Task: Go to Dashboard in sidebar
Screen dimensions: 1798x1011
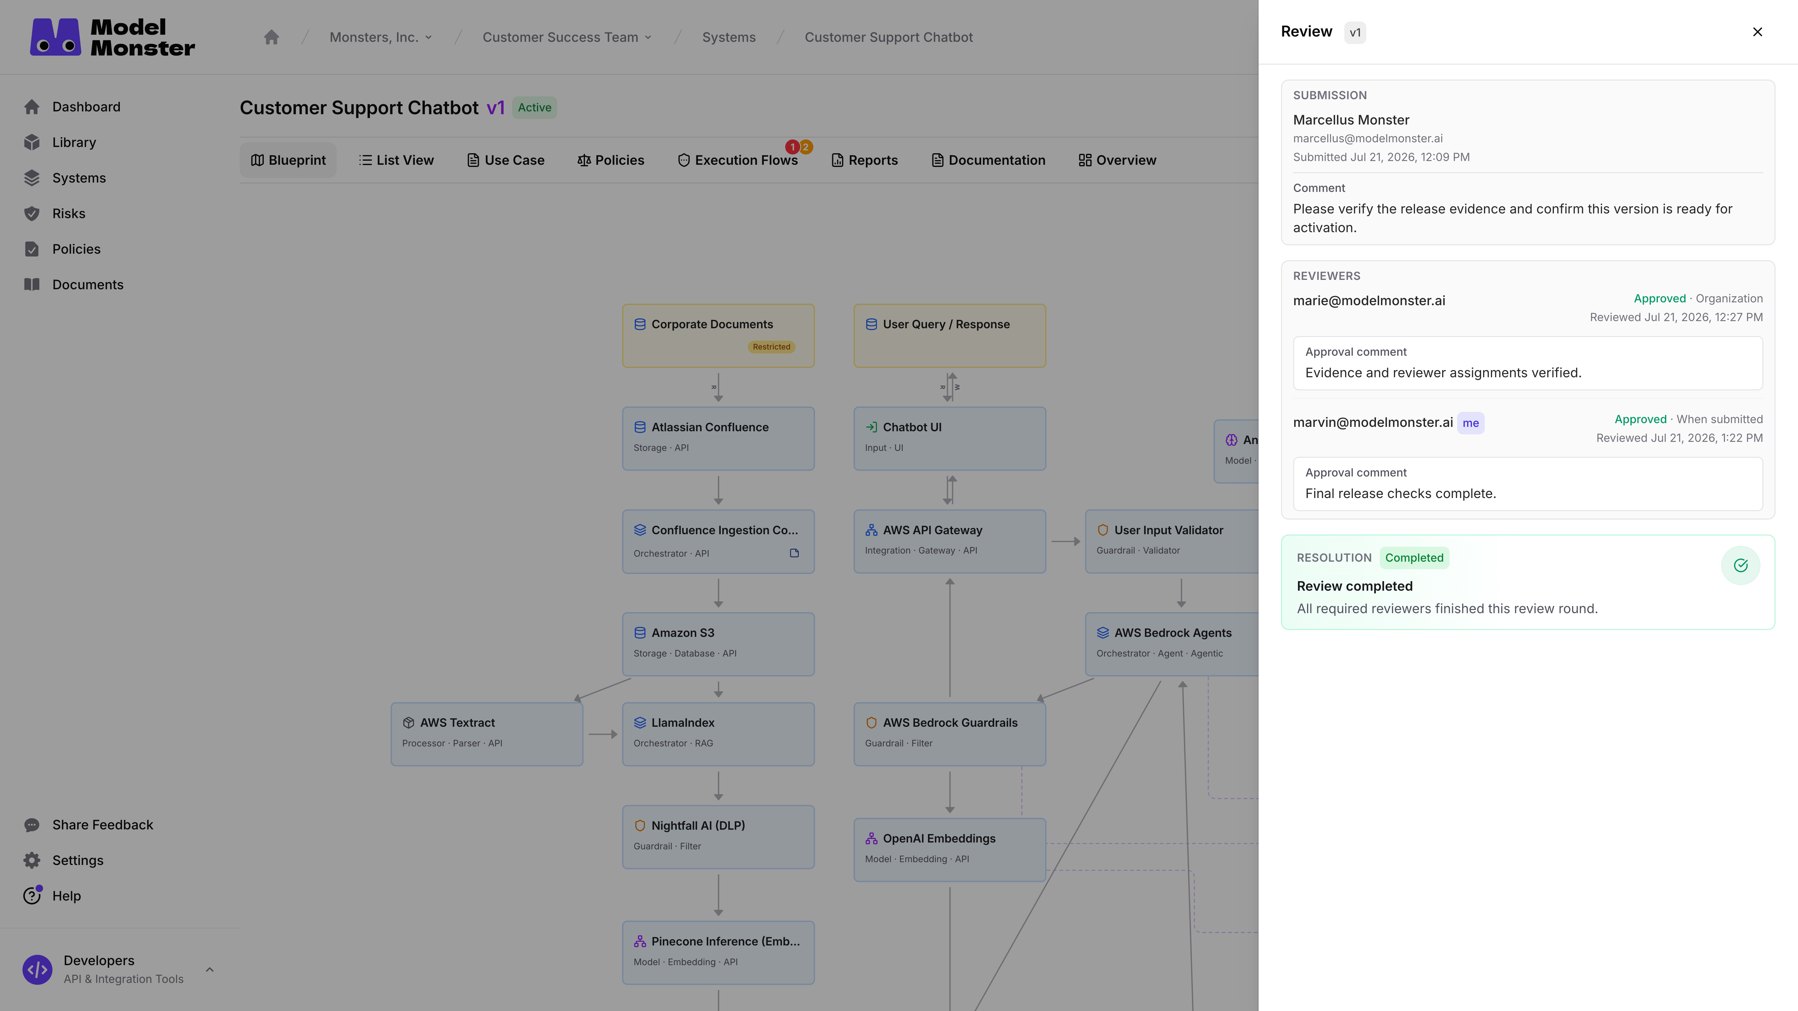Action: coord(86,107)
